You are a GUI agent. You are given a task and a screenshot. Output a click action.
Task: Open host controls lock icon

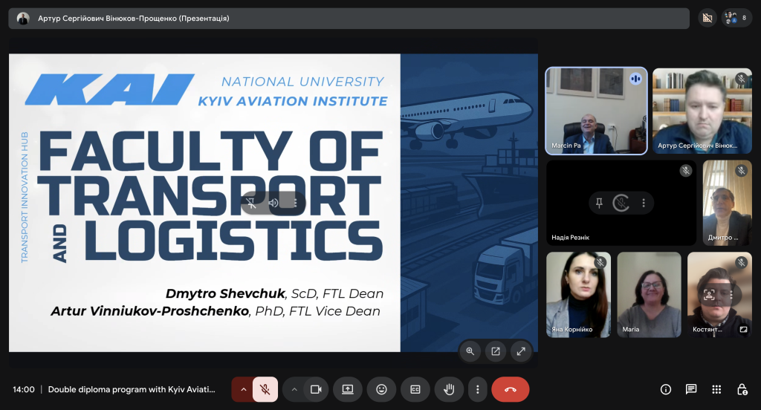[742, 389]
